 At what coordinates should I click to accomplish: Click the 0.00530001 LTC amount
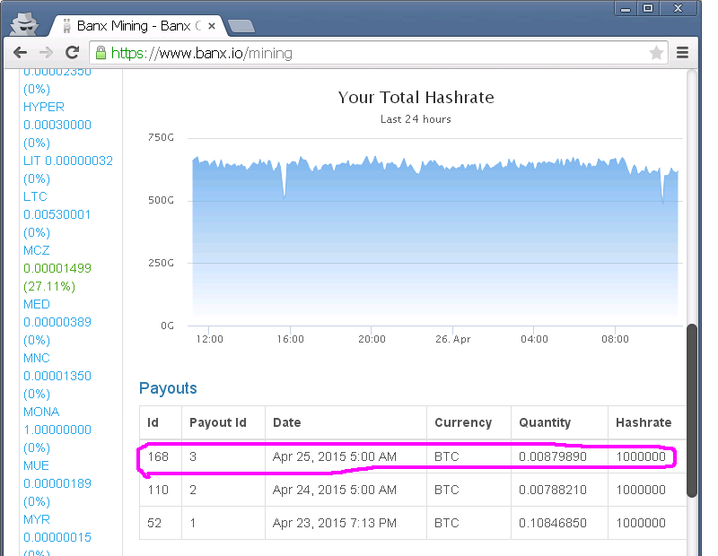57,214
